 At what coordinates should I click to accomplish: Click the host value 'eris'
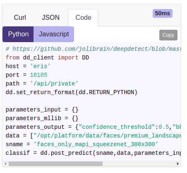[40, 66]
